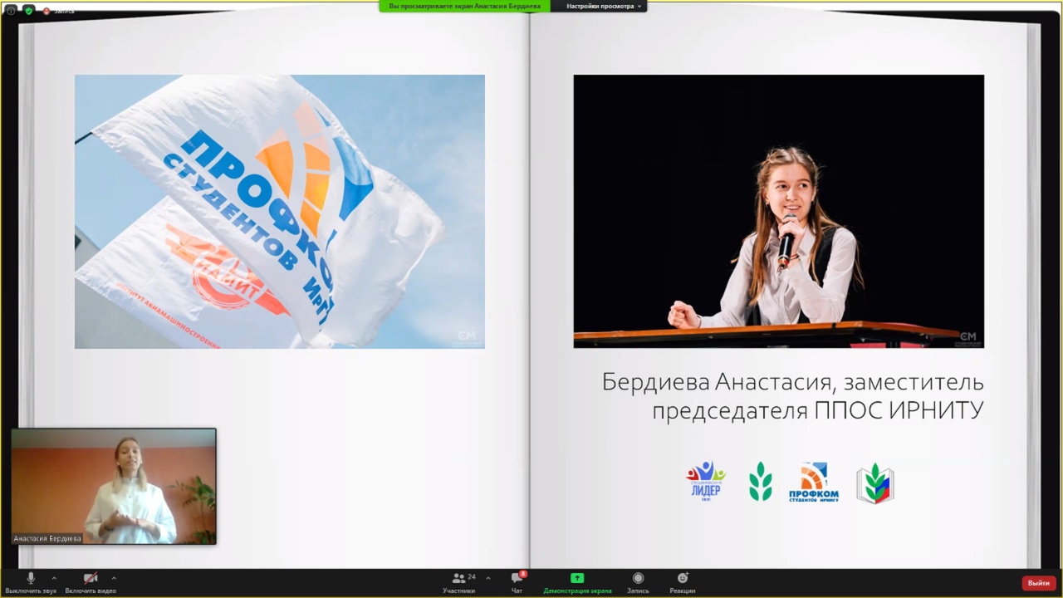
Task: Mute microphone with Выключить звук
Action: click(31, 583)
